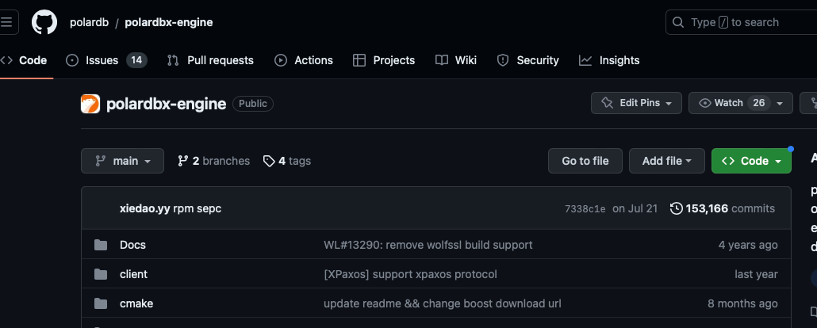Open WL#13290 remove wolfssl commit message

click(x=428, y=245)
